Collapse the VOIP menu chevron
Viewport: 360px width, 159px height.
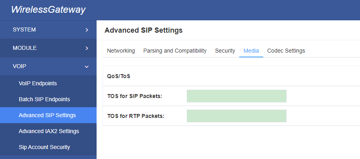tap(87, 67)
